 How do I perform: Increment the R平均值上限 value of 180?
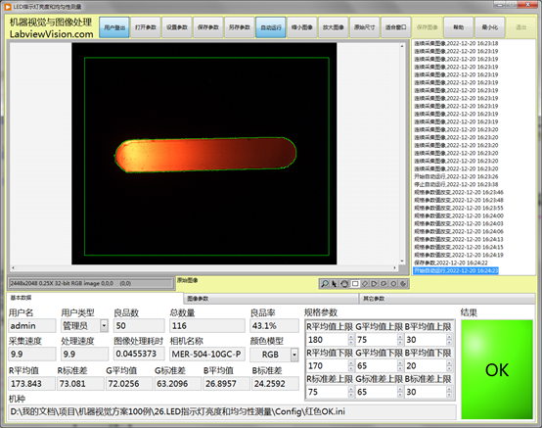[351, 337]
